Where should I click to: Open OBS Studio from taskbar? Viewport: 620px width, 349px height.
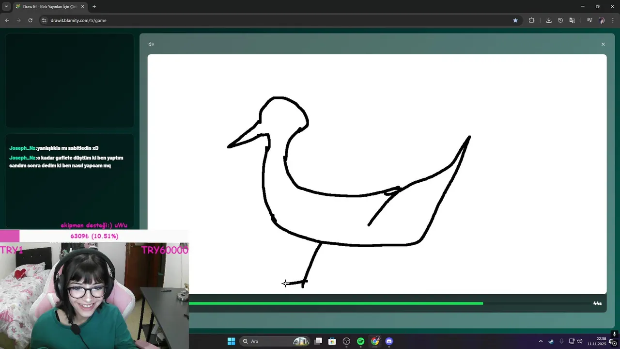coord(346,341)
